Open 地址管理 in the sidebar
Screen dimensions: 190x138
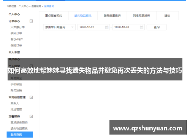(16, 109)
